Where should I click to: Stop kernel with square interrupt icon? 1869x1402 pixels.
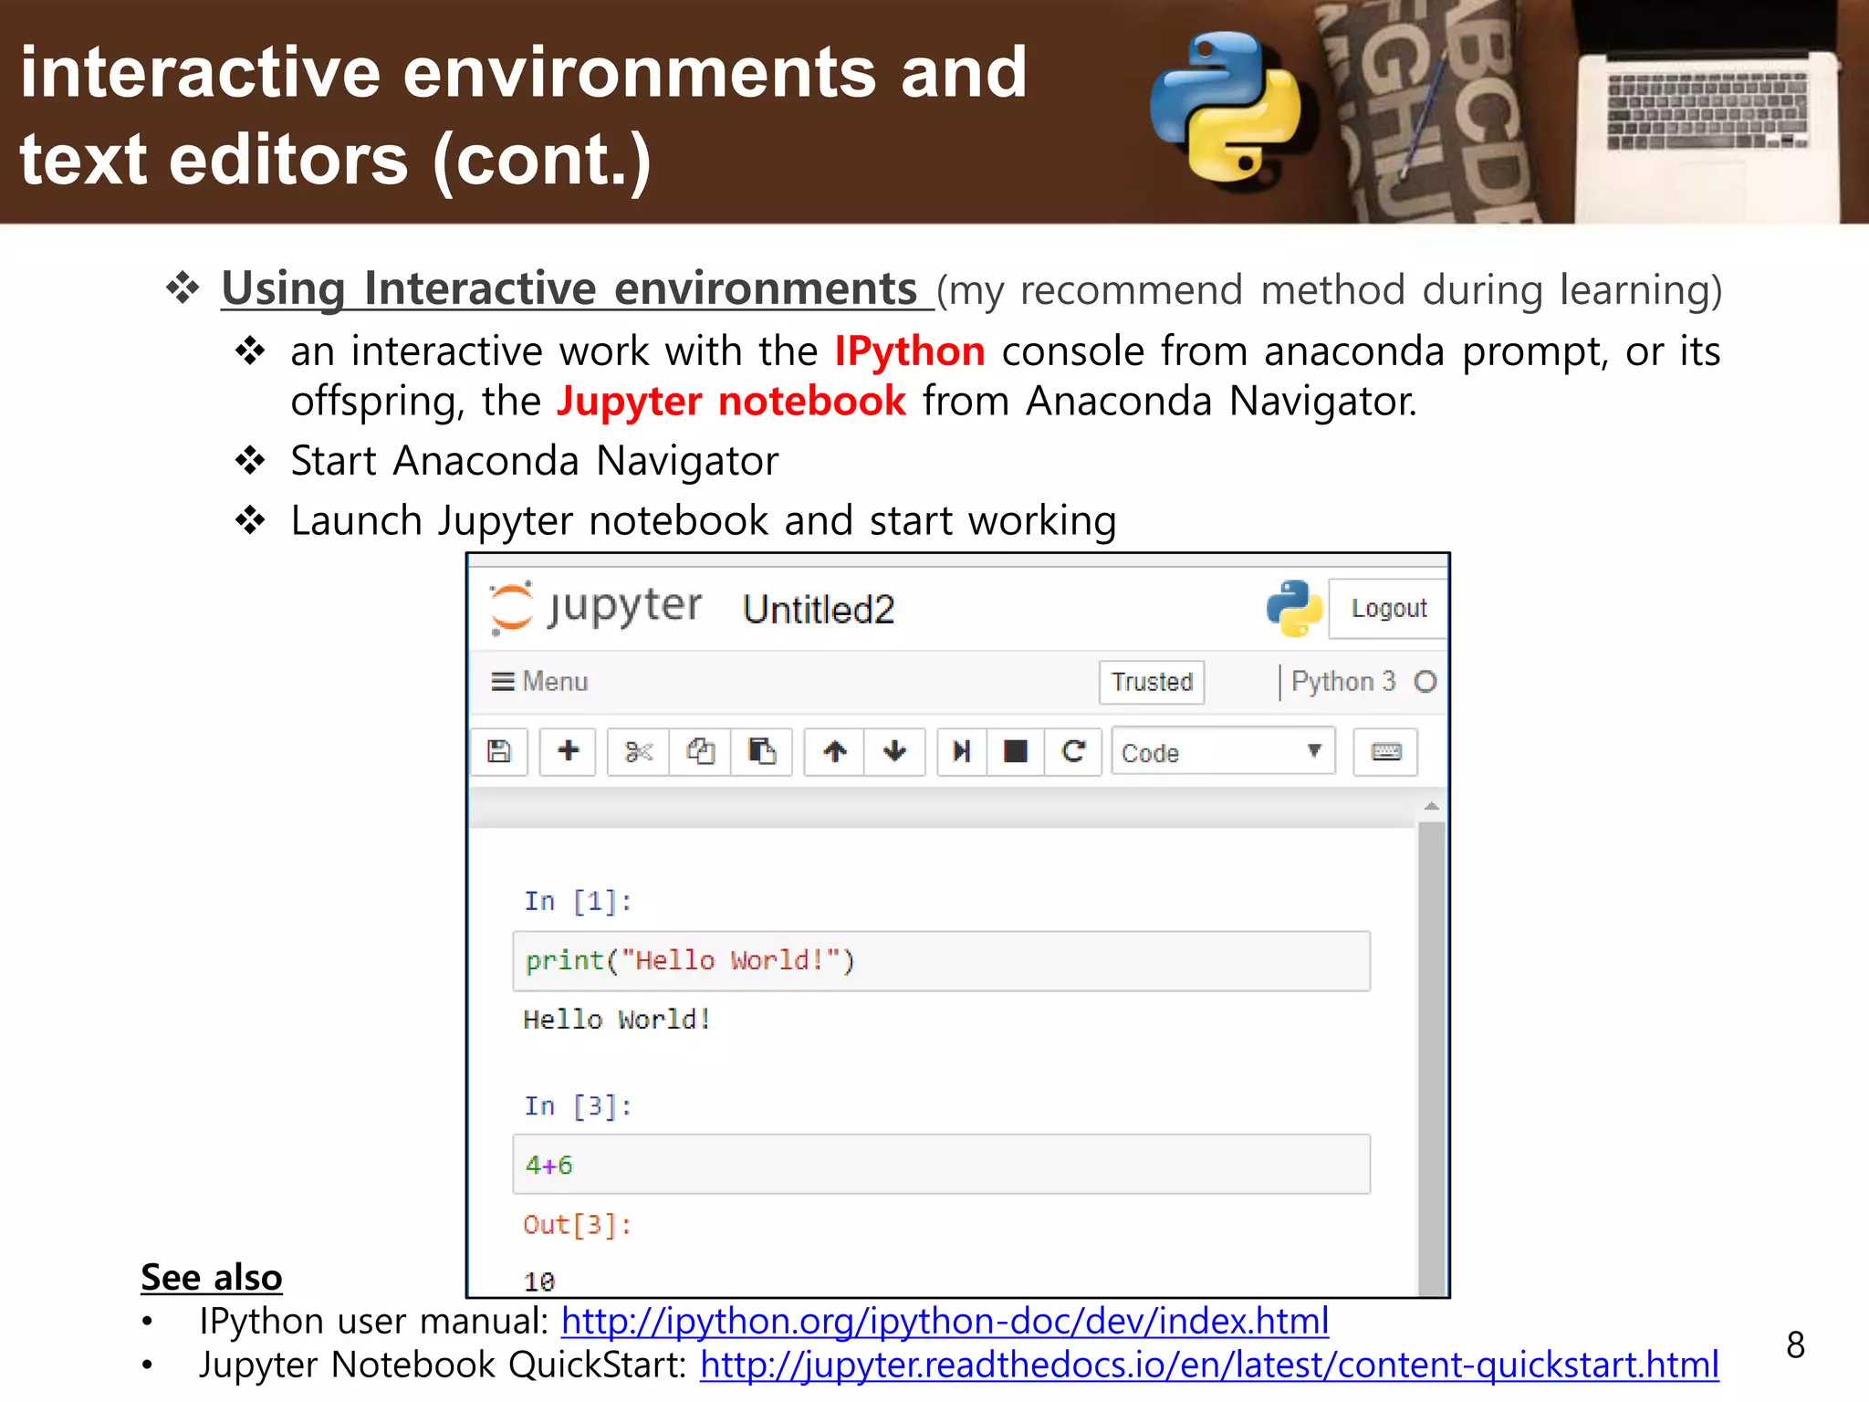click(1016, 752)
